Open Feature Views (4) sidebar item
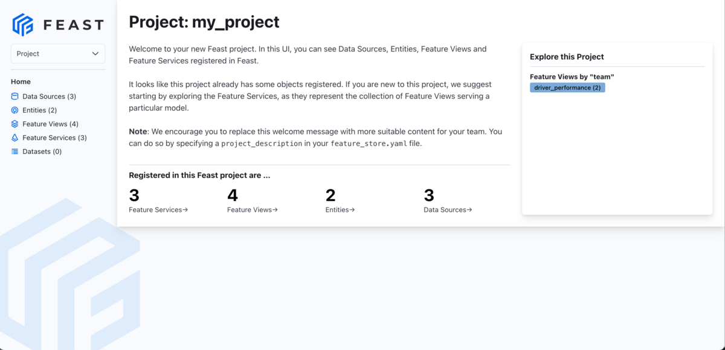 (50, 124)
